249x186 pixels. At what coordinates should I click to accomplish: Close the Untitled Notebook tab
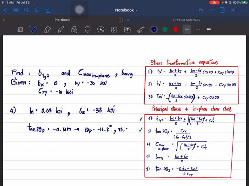coord(128,20)
